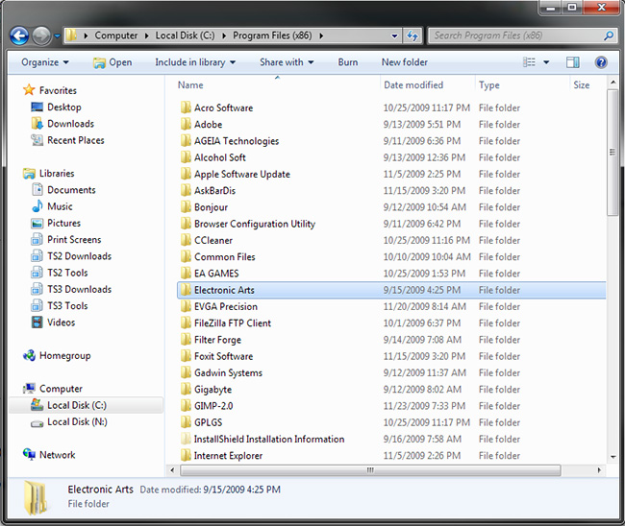Select the Electronic Arts folder icon
625x526 pixels.
(x=186, y=290)
